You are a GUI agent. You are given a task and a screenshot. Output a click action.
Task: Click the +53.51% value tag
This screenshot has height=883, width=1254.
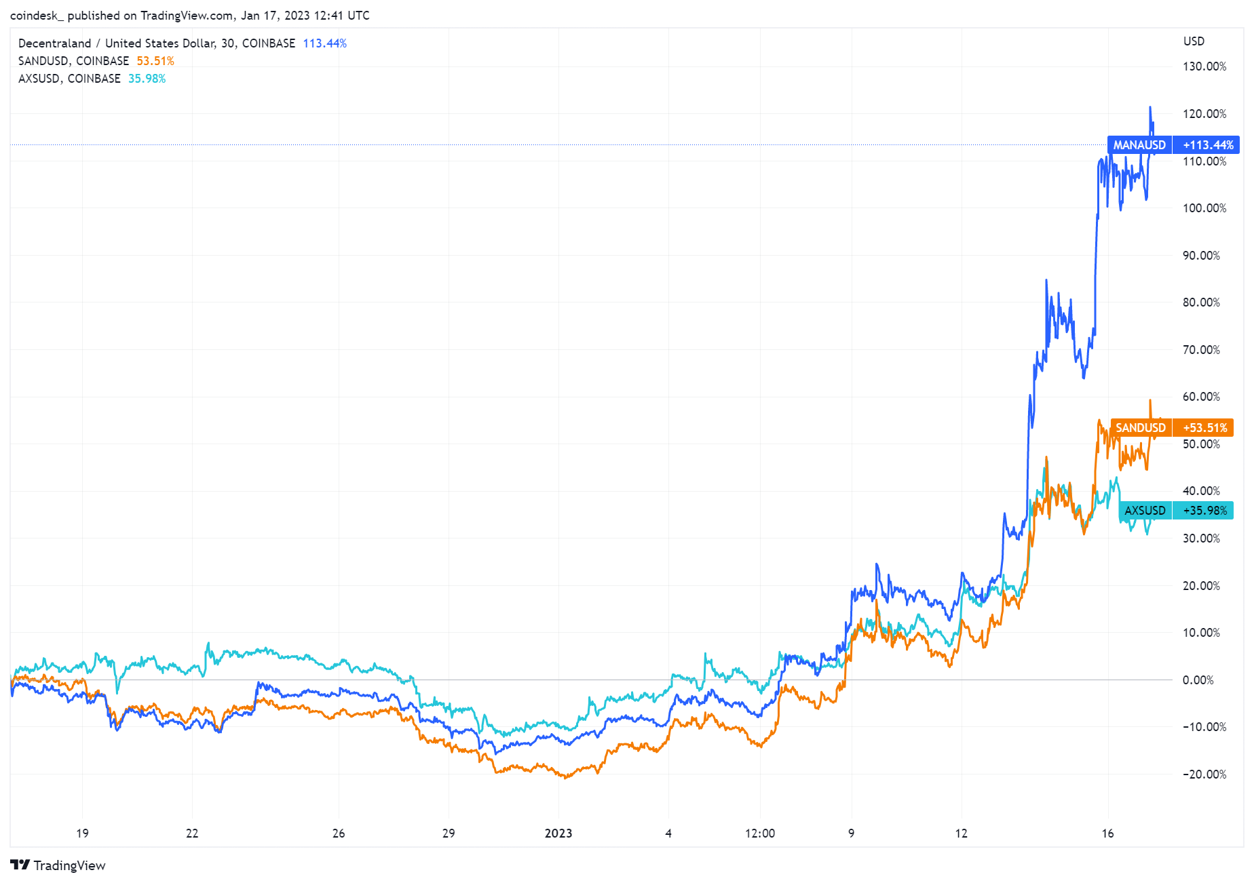point(1205,428)
